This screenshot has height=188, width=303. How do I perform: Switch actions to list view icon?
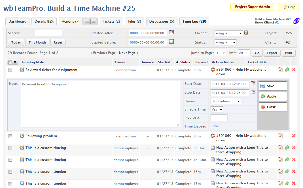click(87, 21)
